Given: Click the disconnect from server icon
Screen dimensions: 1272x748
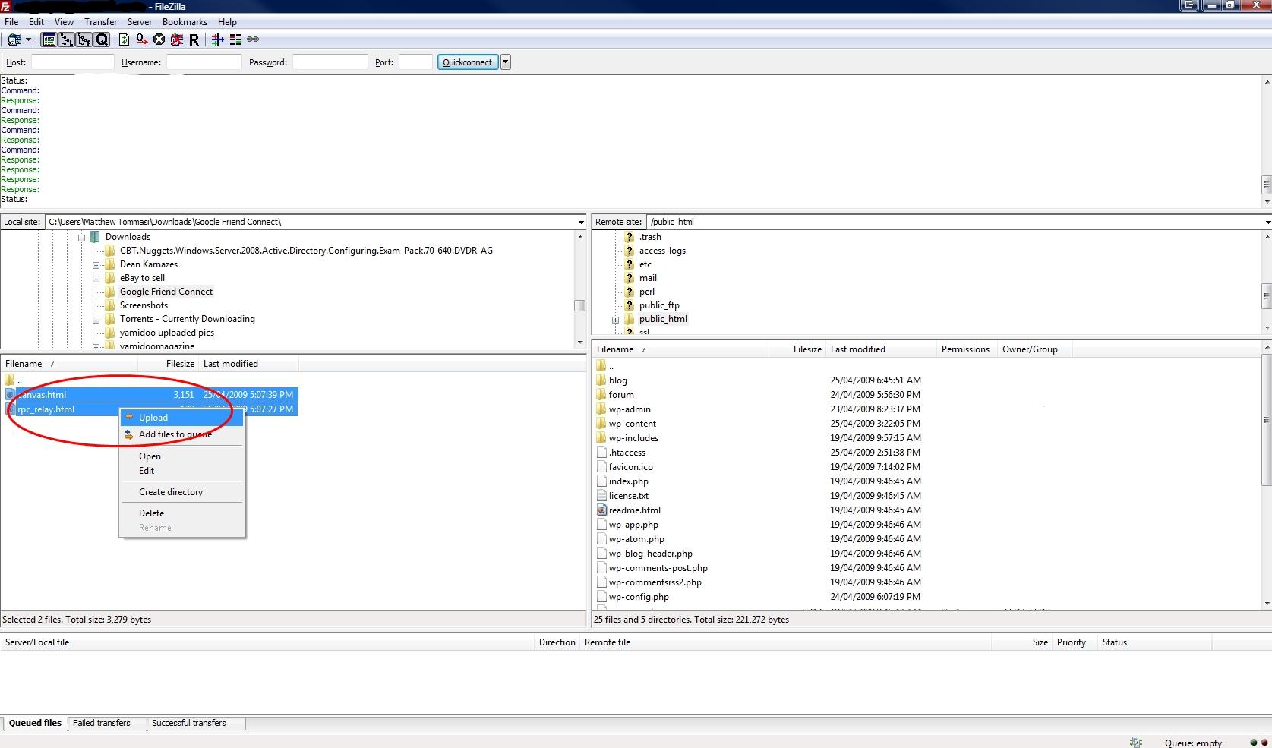Looking at the screenshot, I should 177,39.
